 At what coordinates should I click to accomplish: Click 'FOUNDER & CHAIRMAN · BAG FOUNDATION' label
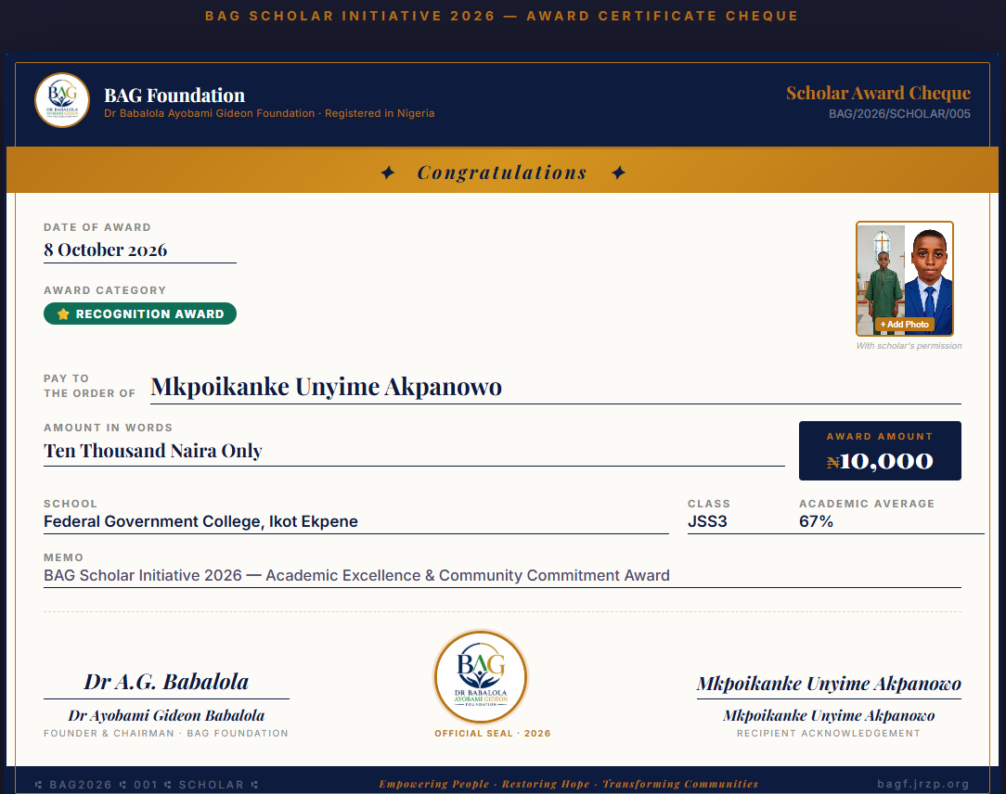[x=166, y=733]
